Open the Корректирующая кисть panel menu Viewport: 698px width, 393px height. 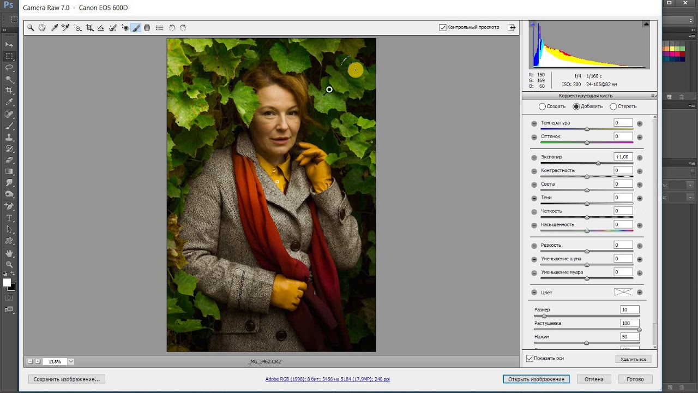coord(653,96)
